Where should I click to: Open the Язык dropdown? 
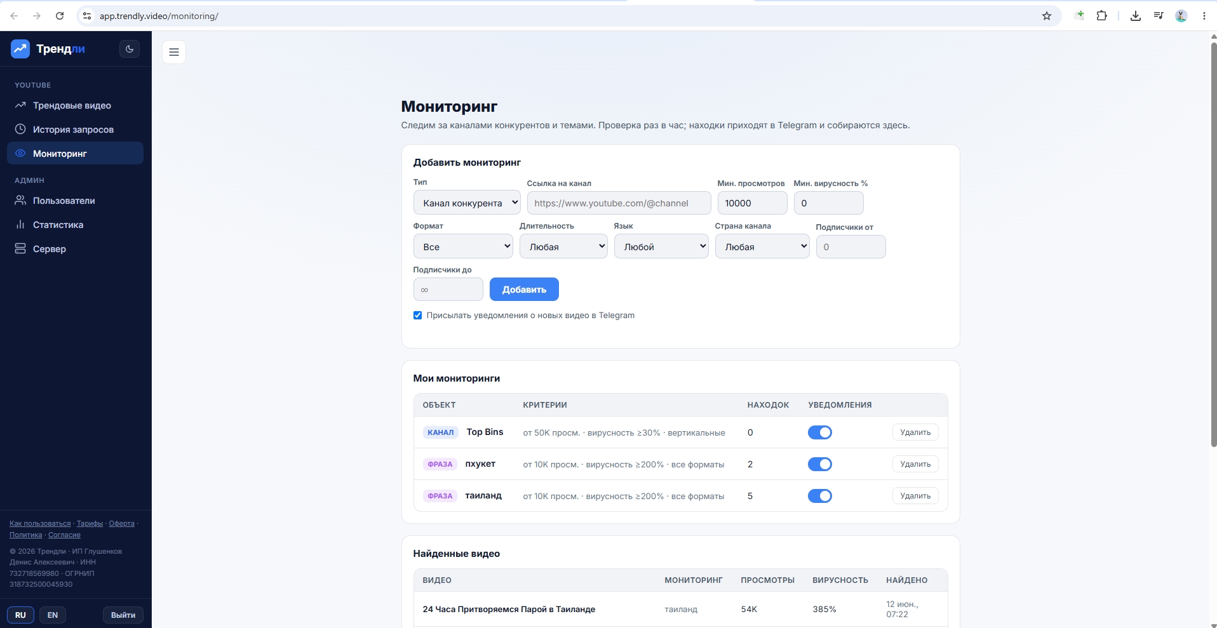tap(661, 246)
